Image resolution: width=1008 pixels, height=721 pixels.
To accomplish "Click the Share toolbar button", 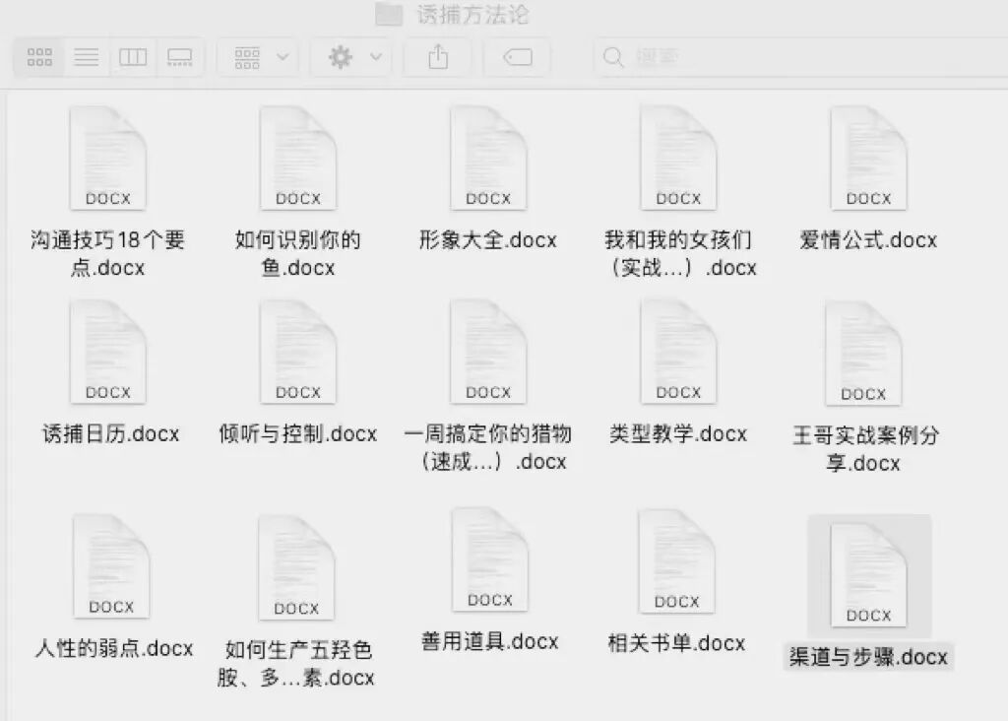I will coord(438,57).
